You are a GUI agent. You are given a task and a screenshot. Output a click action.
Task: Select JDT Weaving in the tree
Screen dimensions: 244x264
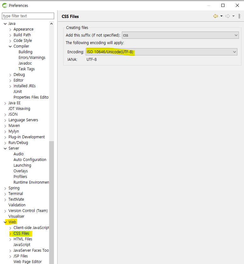pos(19,109)
